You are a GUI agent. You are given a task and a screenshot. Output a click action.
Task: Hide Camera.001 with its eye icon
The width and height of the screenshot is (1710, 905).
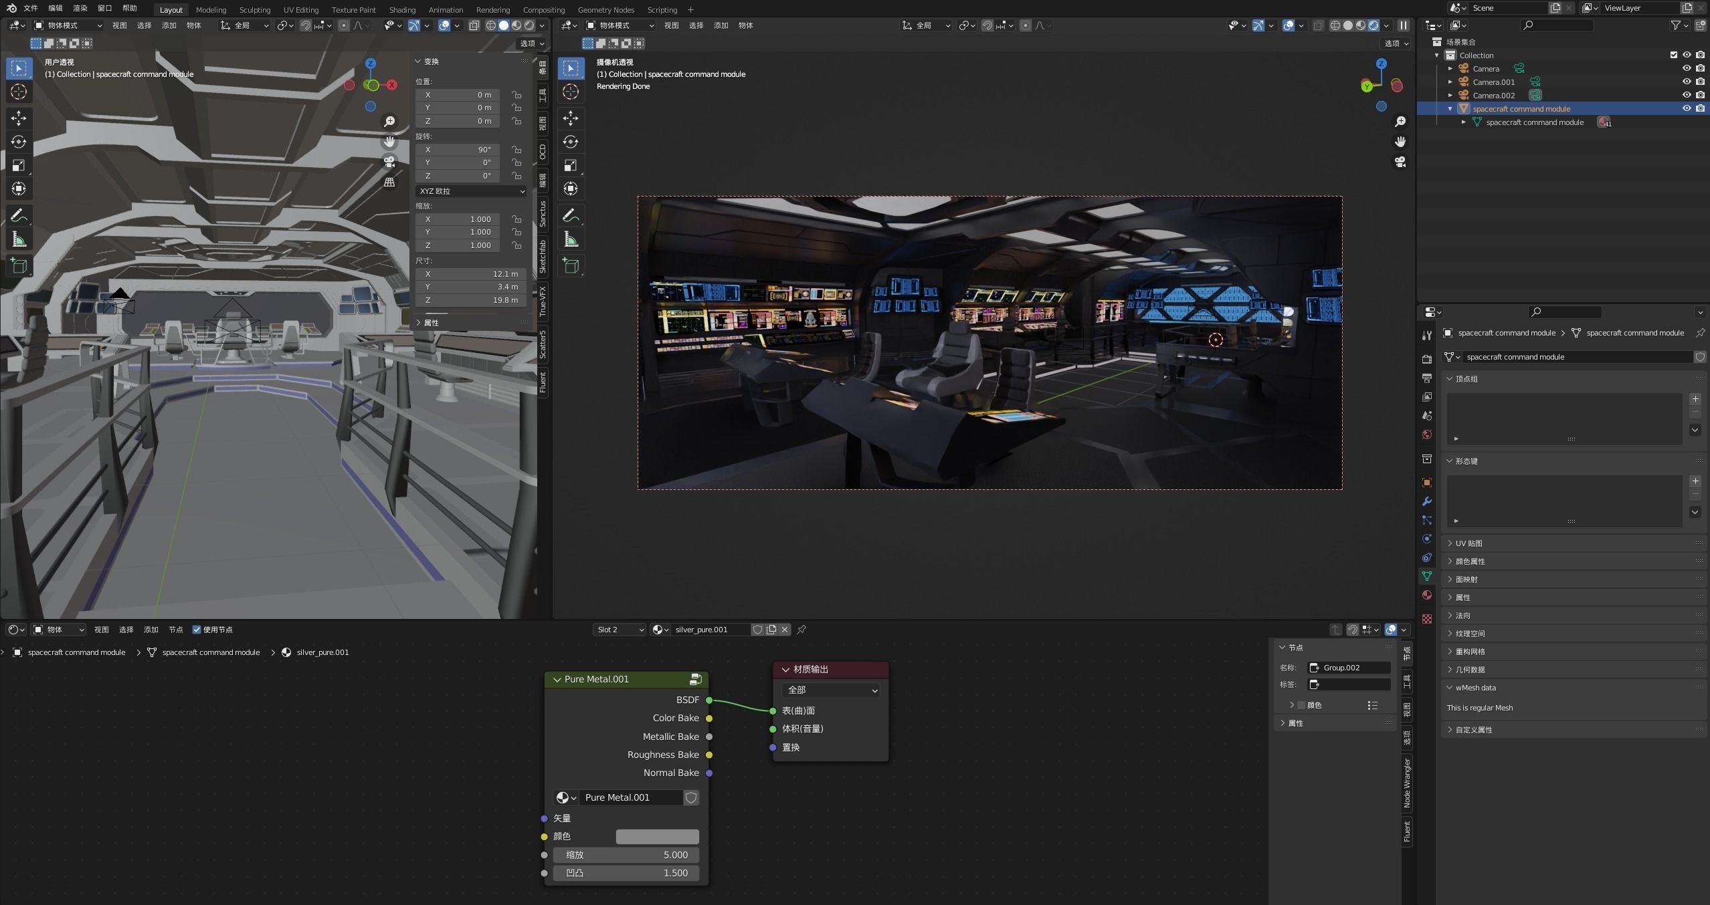click(x=1686, y=82)
